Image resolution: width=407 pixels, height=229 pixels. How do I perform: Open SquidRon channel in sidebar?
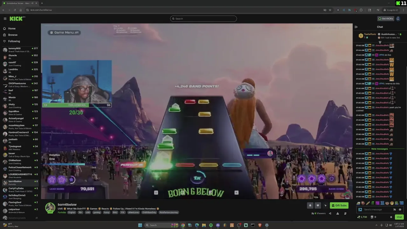20,113
